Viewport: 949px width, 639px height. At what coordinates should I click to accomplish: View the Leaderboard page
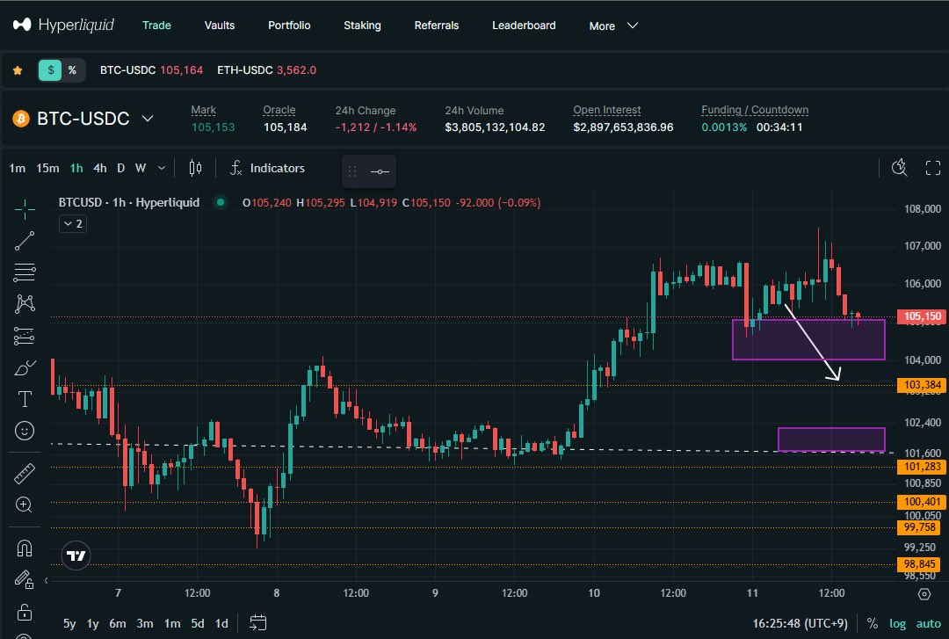point(524,25)
